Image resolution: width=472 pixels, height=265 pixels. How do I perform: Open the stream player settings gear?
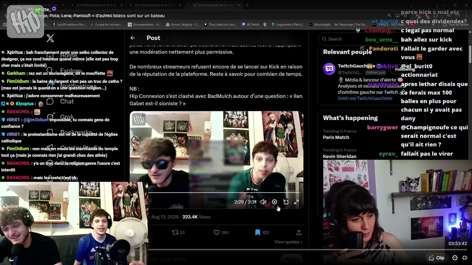tap(455, 258)
